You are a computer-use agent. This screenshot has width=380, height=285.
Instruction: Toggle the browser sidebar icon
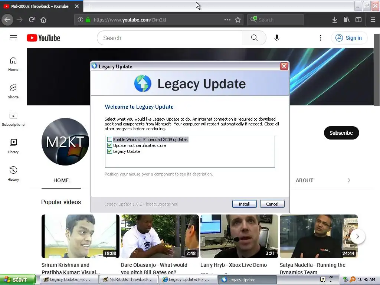click(x=358, y=20)
